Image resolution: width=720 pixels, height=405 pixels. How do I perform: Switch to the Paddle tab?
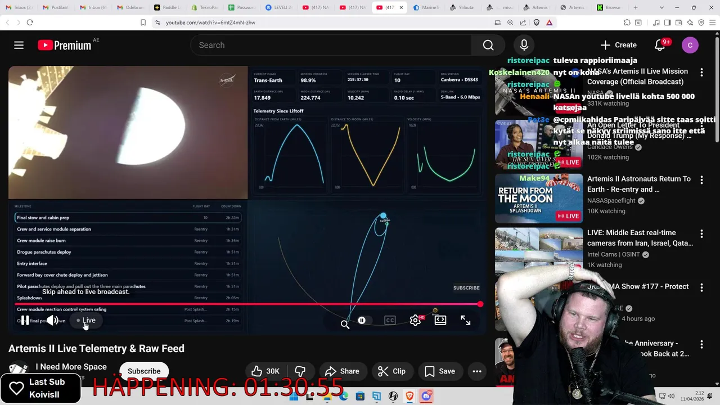[167, 7]
